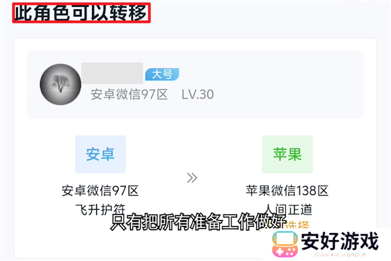Click the LV.30 level label
391x261 pixels.
point(197,95)
